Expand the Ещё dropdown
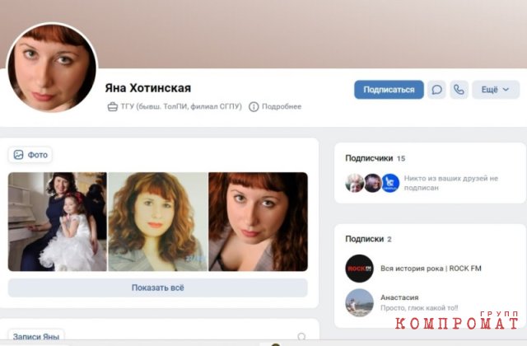This screenshot has height=346, width=527. 496,90
